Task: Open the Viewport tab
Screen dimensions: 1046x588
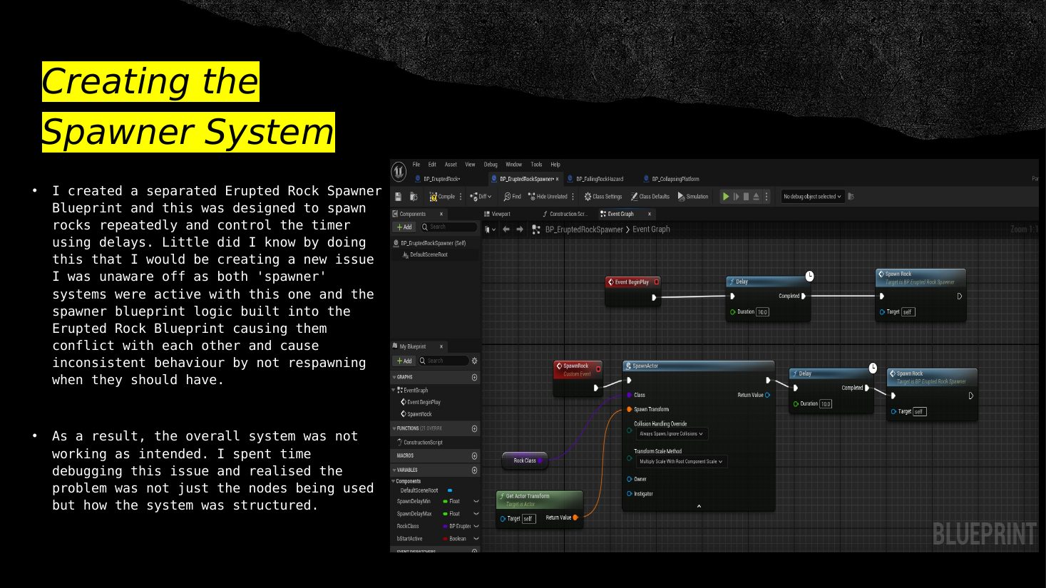Action: [x=498, y=214]
